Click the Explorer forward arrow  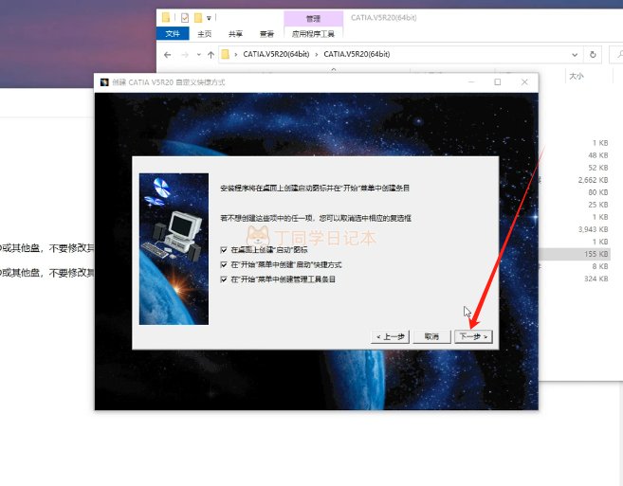[185, 54]
